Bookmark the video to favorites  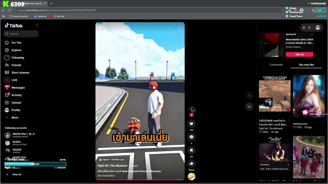(191, 150)
